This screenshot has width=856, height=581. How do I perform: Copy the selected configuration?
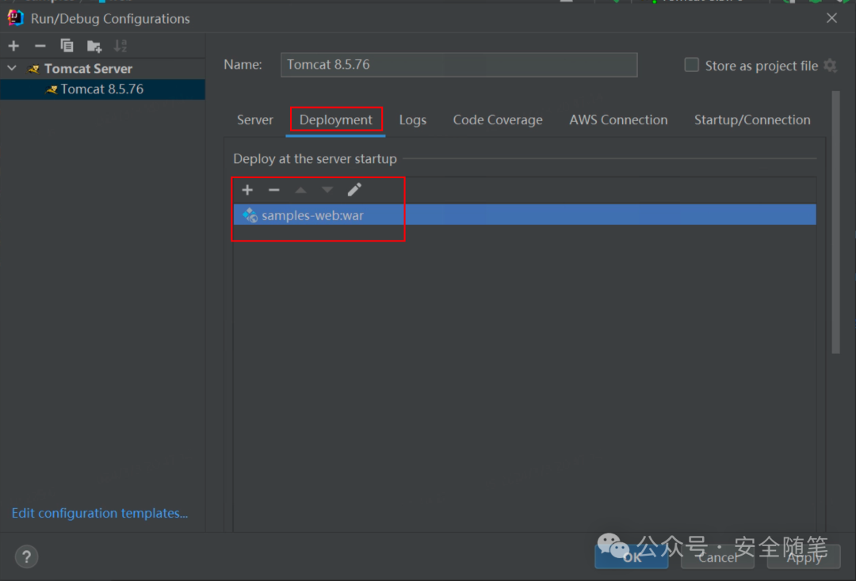click(x=67, y=46)
